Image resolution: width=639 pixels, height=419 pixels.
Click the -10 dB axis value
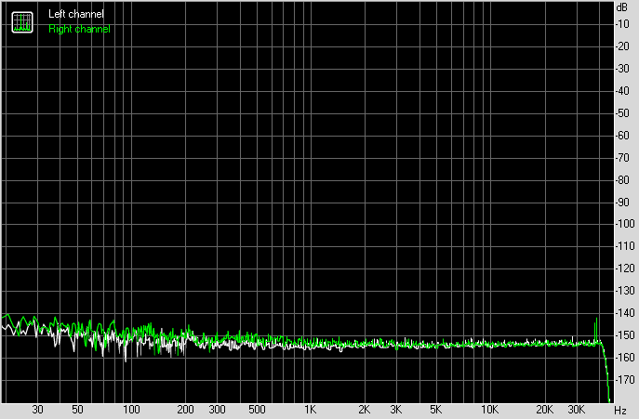click(622, 24)
